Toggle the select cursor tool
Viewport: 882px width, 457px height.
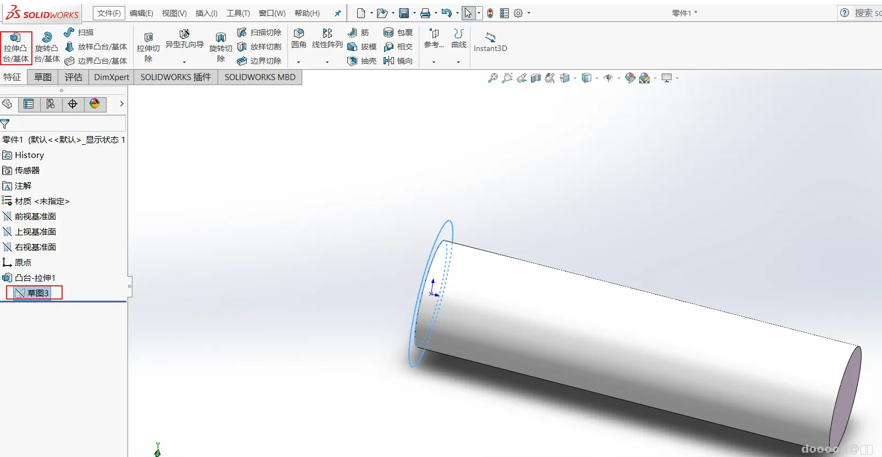[x=468, y=13]
